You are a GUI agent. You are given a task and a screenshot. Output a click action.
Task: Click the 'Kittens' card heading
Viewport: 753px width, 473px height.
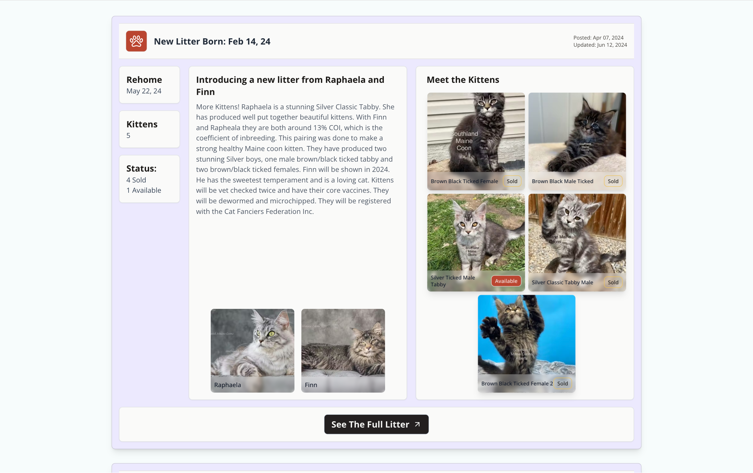pyautogui.click(x=142, y=124)
